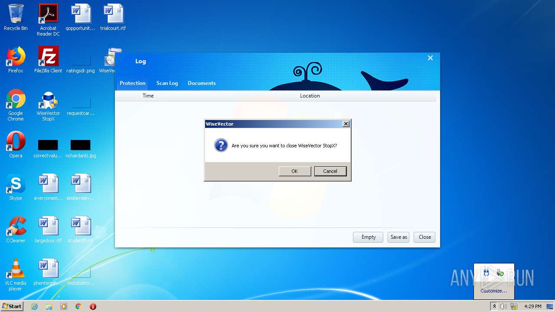The width and height of the screenshot is (555, 312).
Task: Click the taskbar clock showing 4:29 PM
Action: click(532, 306)
